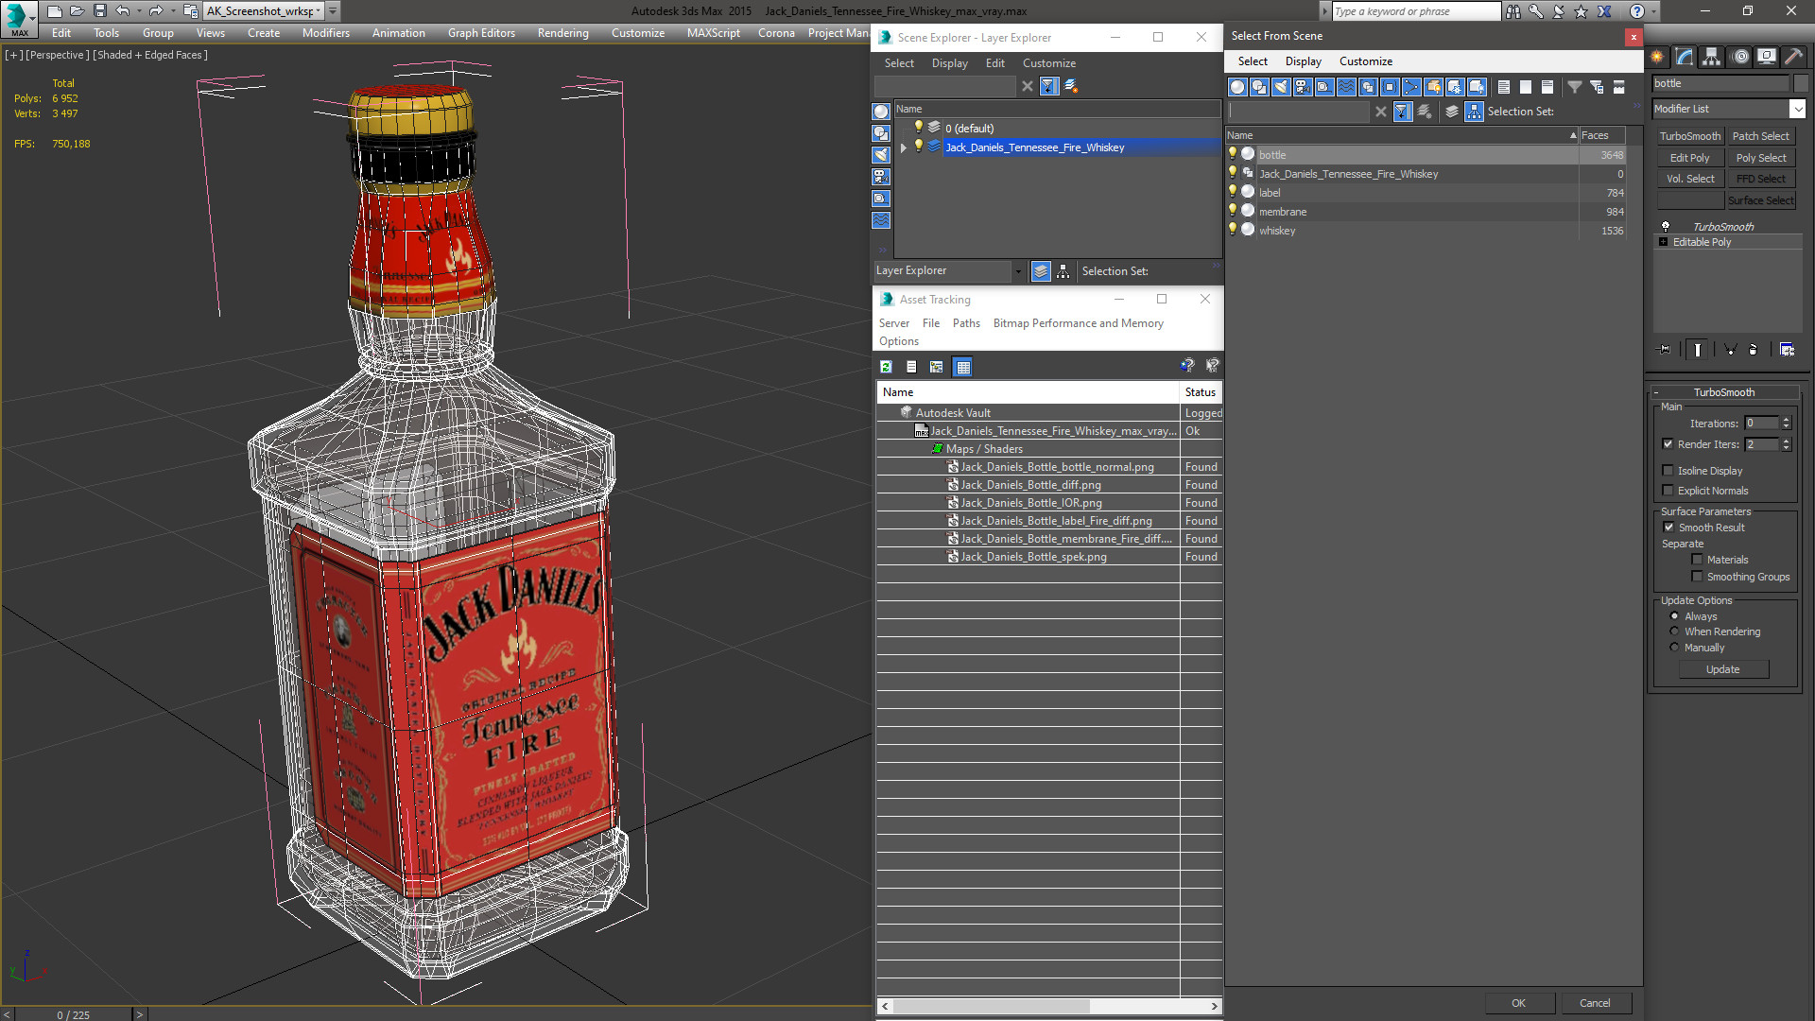Open application menu MAX logo button
The height and width of the screenshot is (1021, 1815).
18,18
